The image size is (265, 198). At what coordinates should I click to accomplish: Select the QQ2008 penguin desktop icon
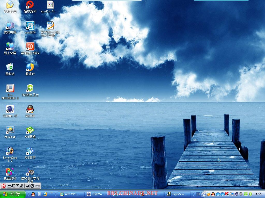coord(30,109)
